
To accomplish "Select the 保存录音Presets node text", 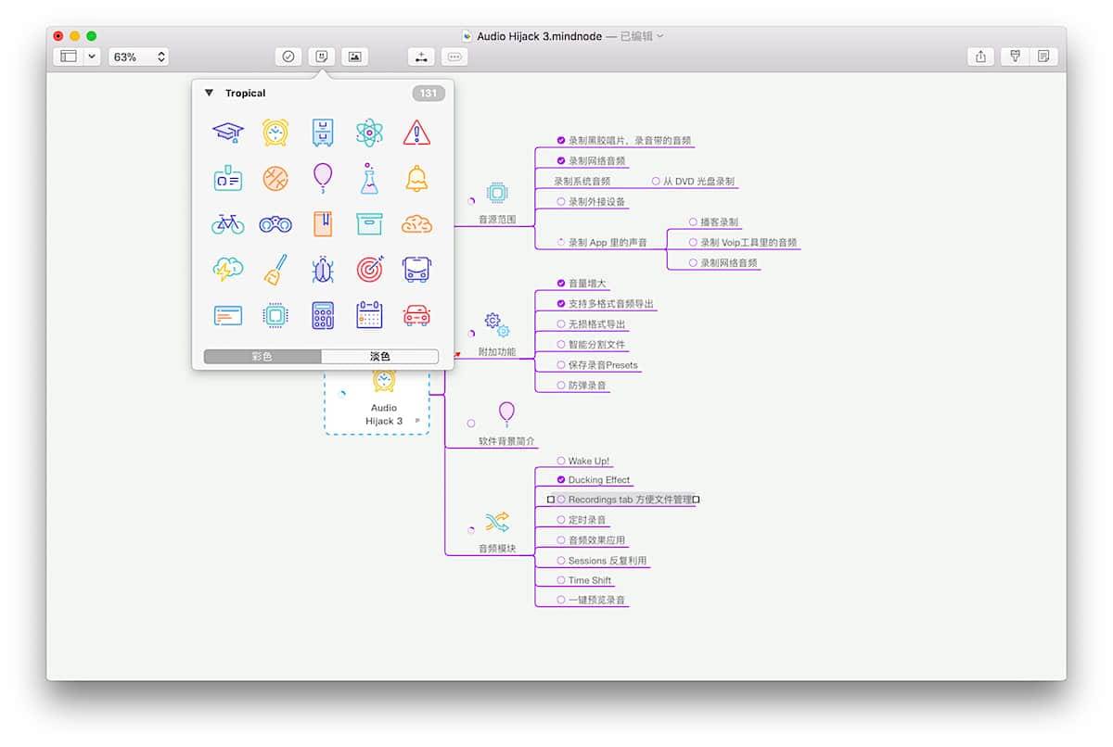I will click(603, 365).
